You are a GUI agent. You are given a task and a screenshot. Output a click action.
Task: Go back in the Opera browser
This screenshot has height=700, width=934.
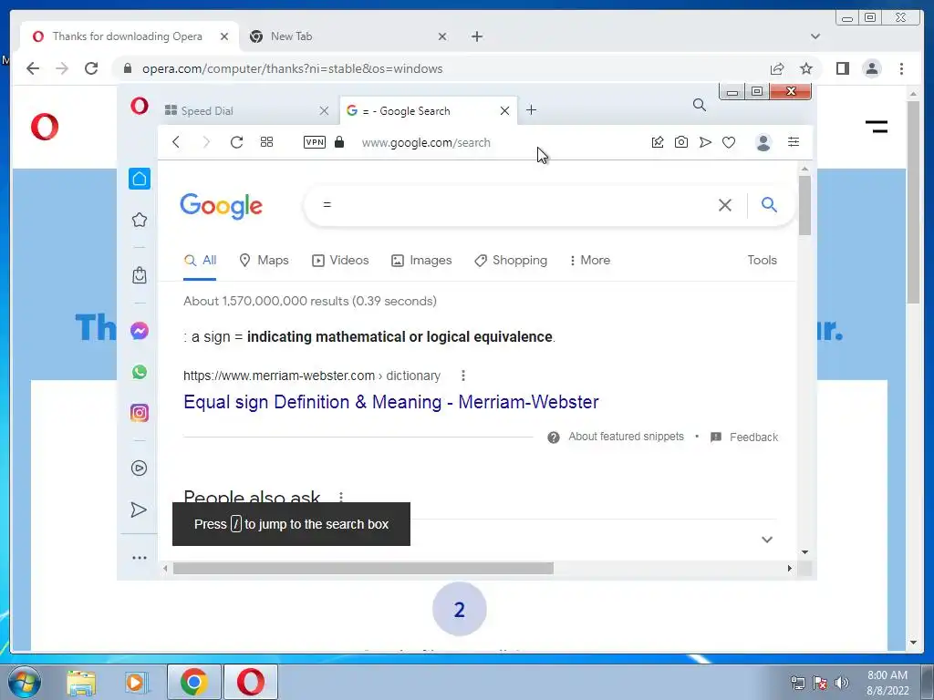click(176, 142)
